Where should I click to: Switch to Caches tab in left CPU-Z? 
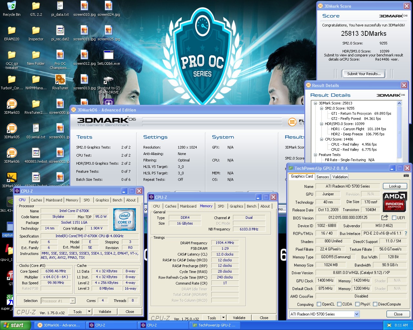(36, 200)
